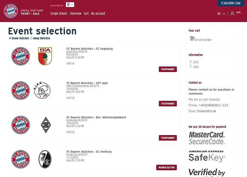Click the 'FC Bayern München - SC Freiburg' title
This screenshot has height=177, width=247.
click(89, 152)
